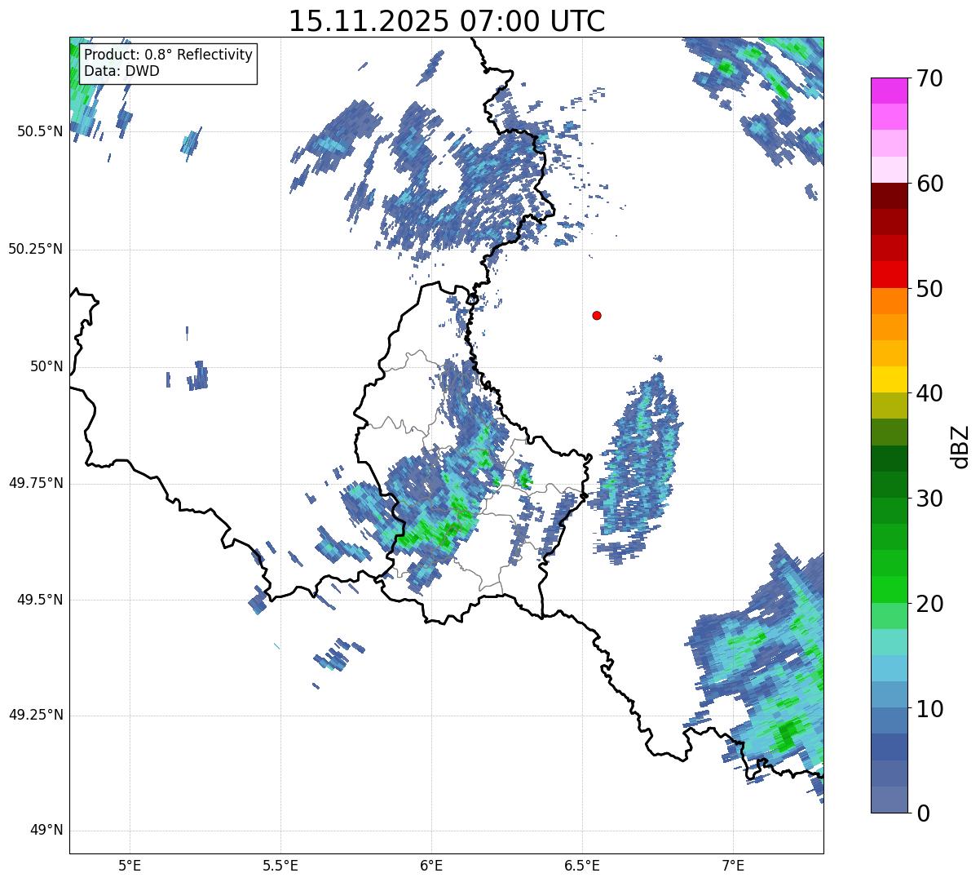Viewport: 980px width, 882px height.
Task: Click the red station marker dot
Action: (597, 315)
